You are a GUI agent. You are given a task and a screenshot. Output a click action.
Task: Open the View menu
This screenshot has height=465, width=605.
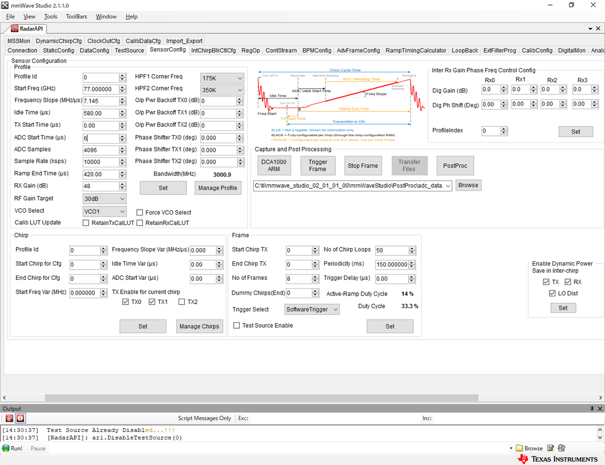click(30, 16)
